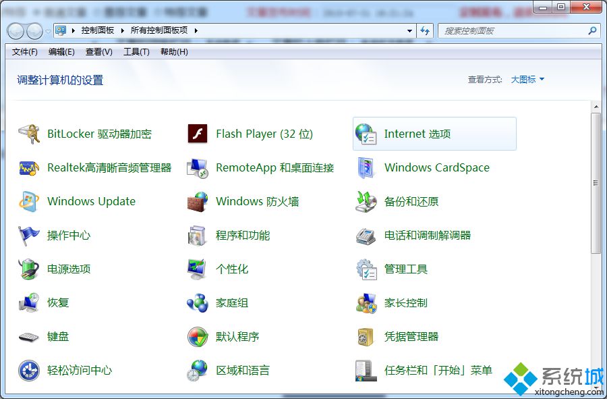Open 个性化 monitor icon
Viewport: 607px width, 399px height.
click(198, 269)
